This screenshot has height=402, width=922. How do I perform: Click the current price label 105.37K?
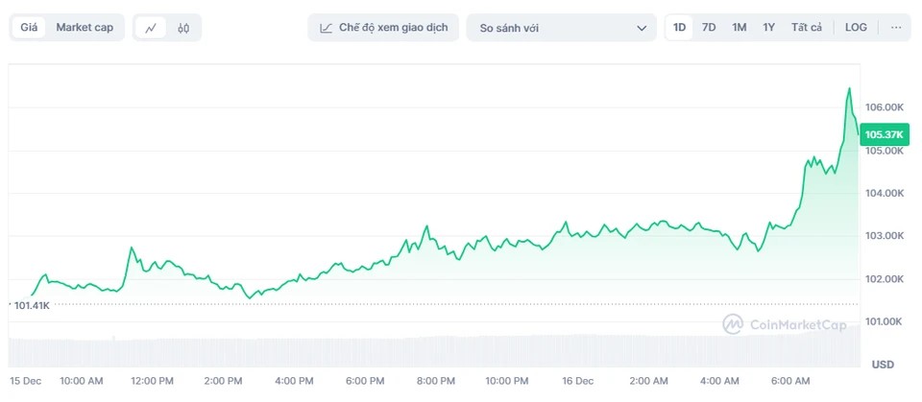[884, 134]
